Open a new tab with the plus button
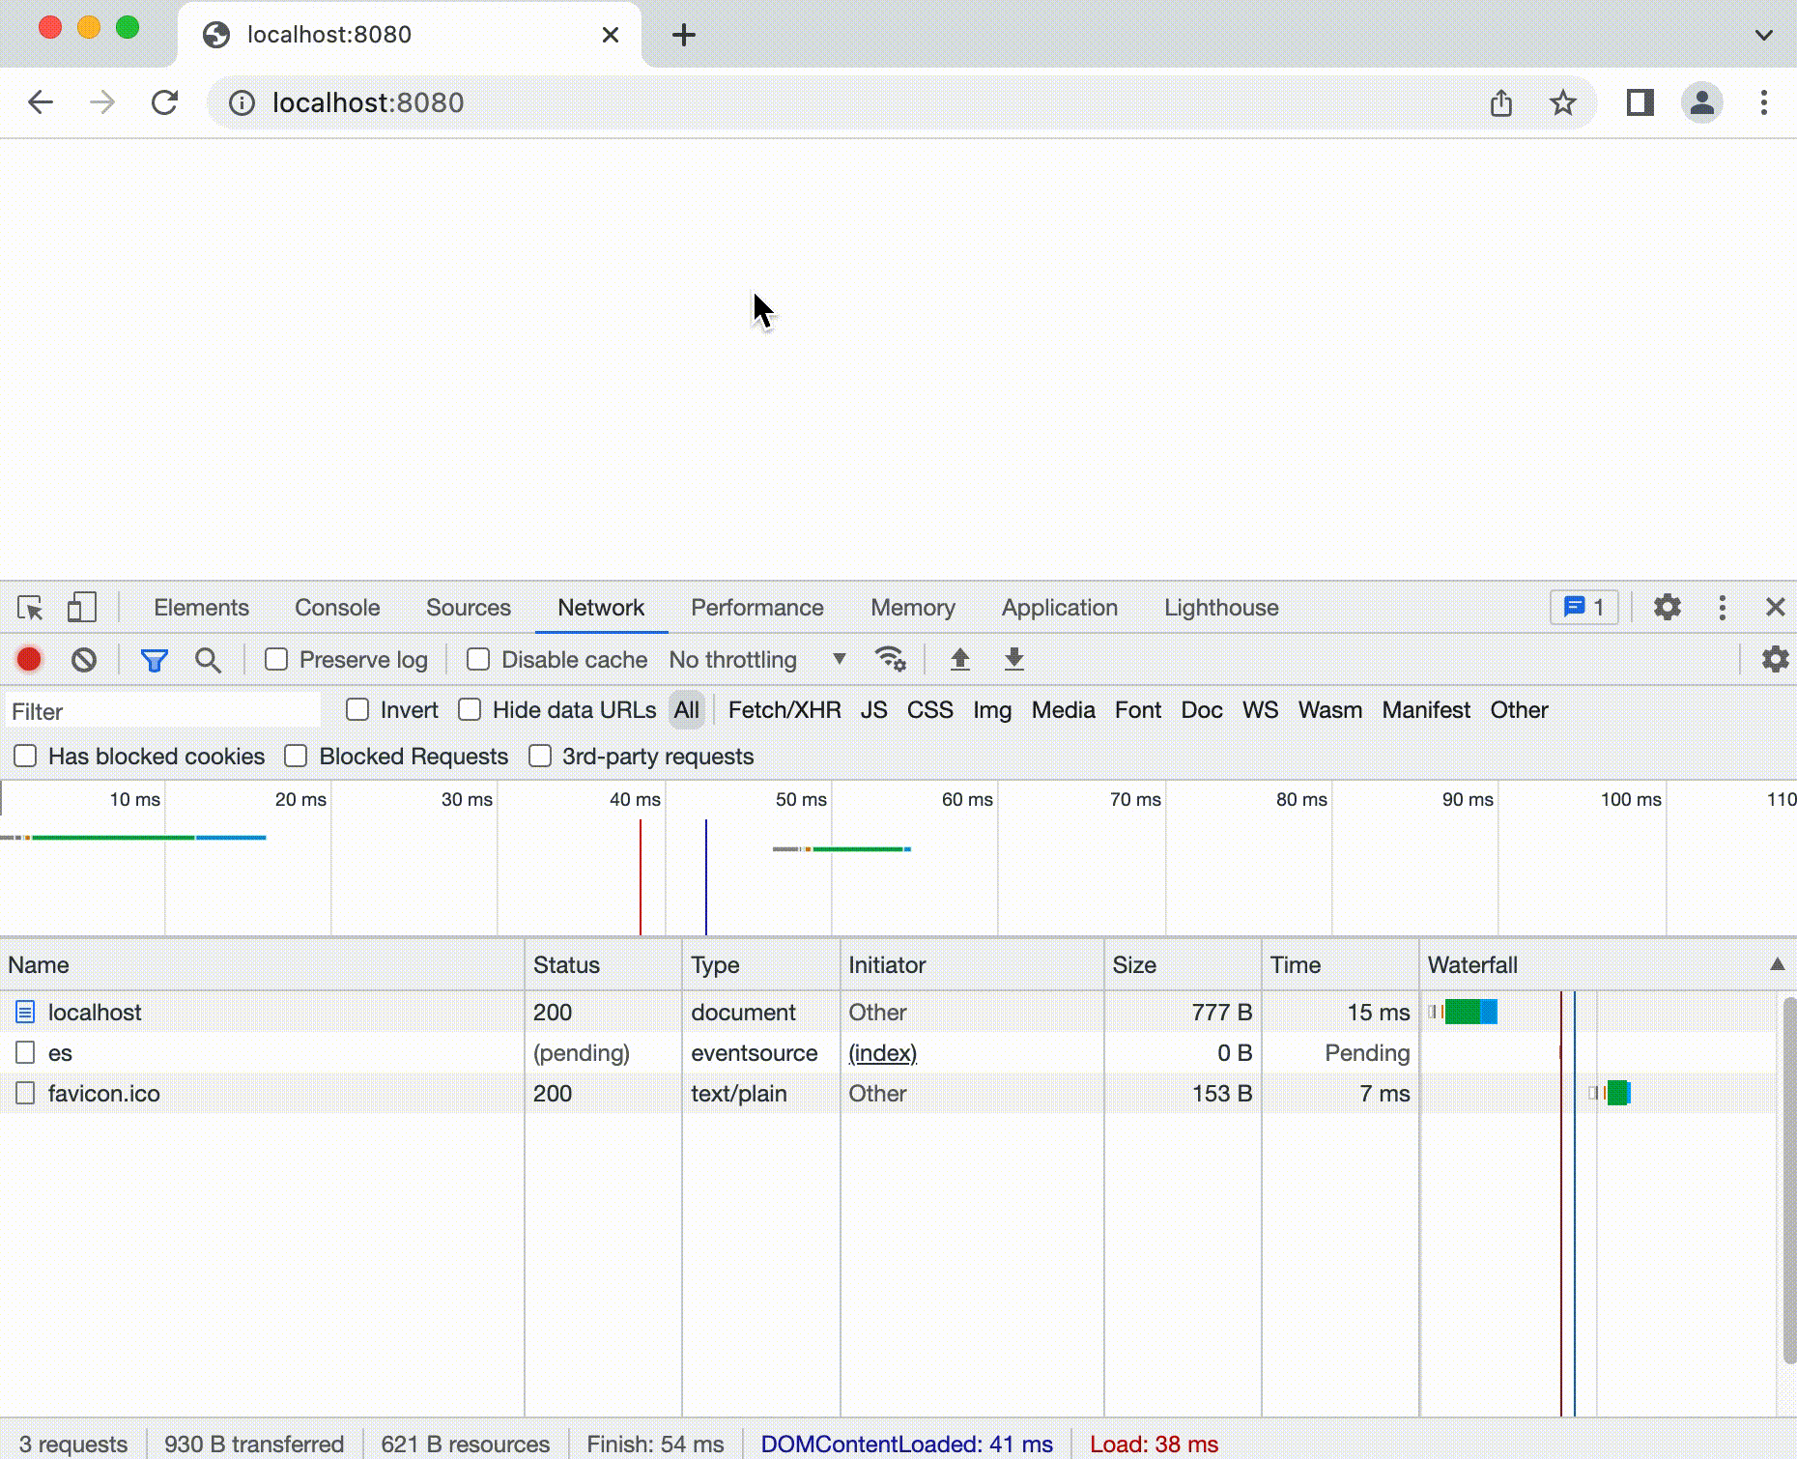1797x1459 pixels. (684, 35)
